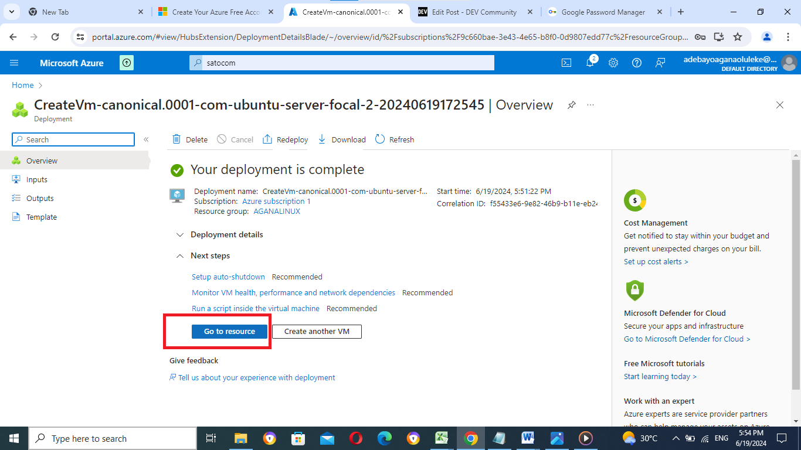Viewport: 801px width, 450px height.
Task: Click Tell us about your experience link
Action: (x=252, y=378)
